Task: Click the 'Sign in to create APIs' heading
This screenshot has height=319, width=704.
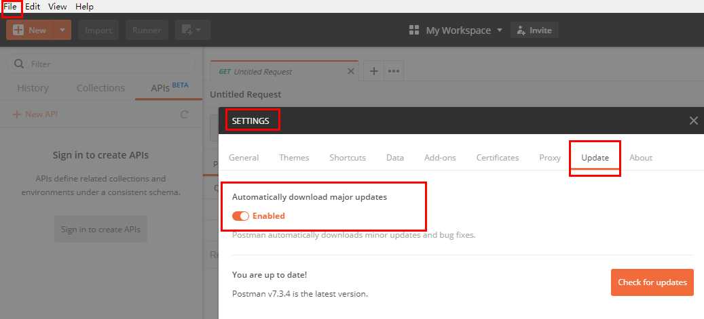Action: point(100,156)
